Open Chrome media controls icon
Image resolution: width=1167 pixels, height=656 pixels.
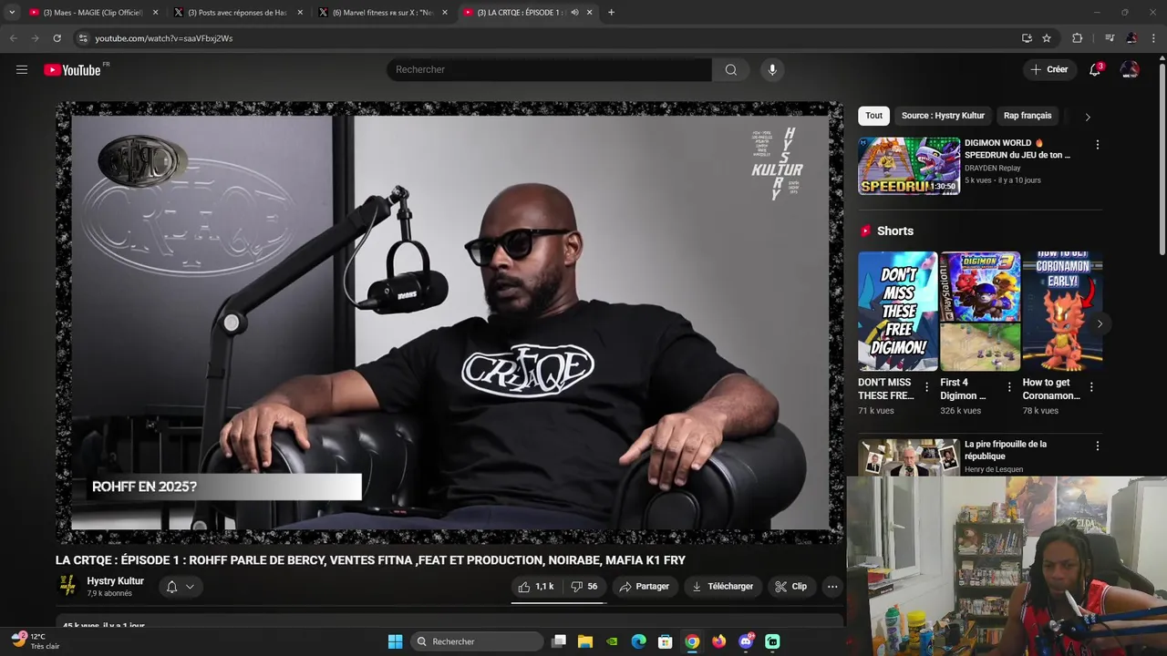point(1110,38)
